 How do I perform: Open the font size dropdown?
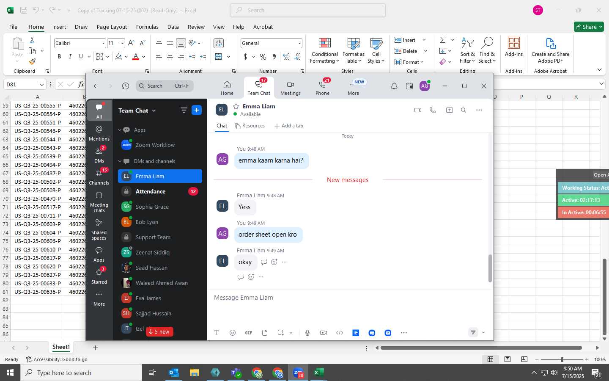[122, 43]
